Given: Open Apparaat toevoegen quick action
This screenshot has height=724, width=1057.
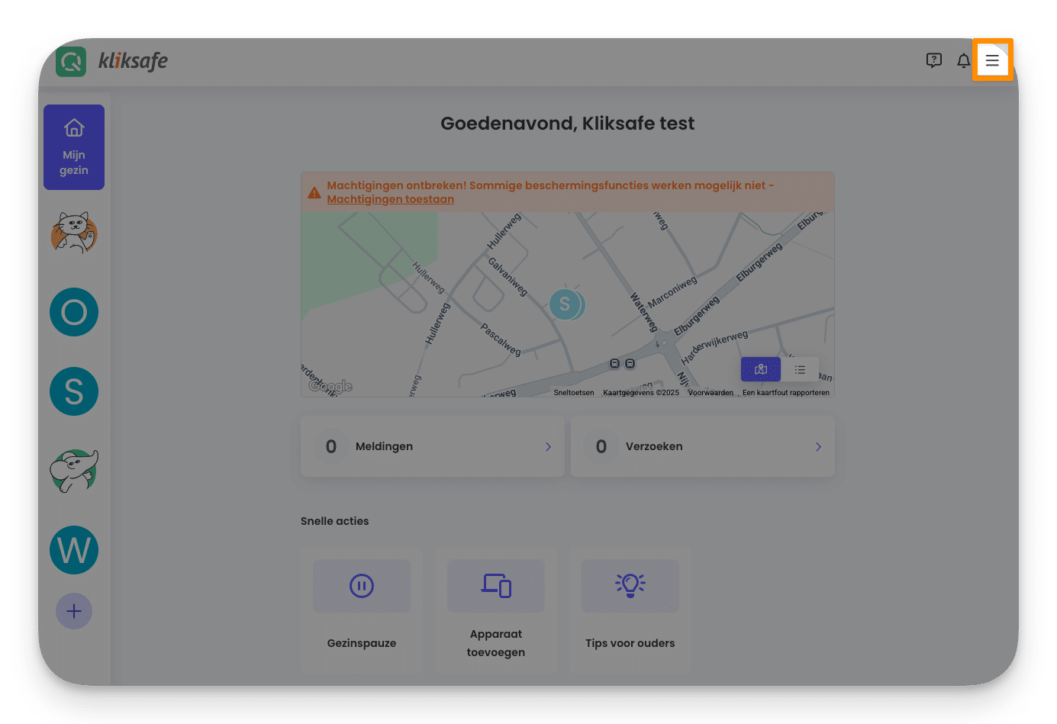Looking at the screenshot, I should click(495, 586).
